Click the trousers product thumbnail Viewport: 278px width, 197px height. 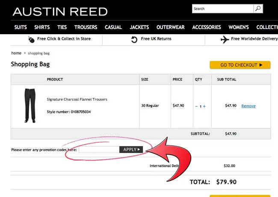click(29, 106)
